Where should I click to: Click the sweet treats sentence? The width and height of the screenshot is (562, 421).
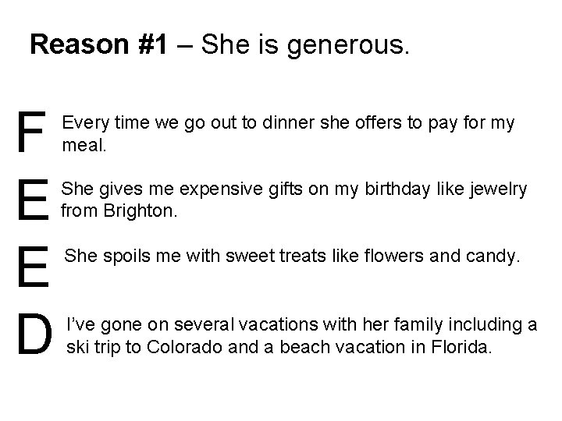click(292, 256)
